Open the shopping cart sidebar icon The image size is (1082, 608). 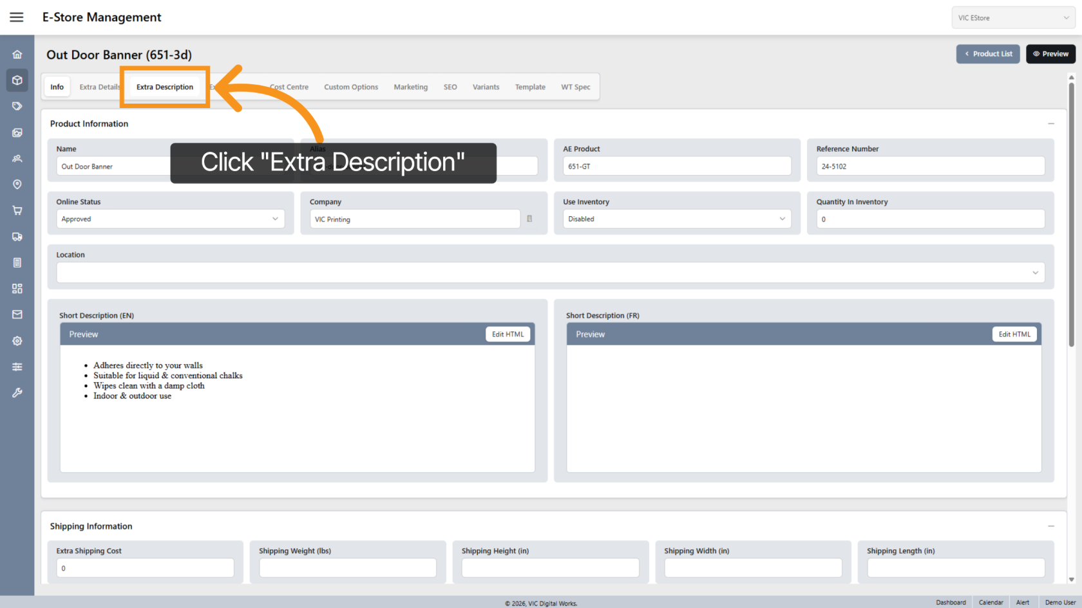coord(17,210)
